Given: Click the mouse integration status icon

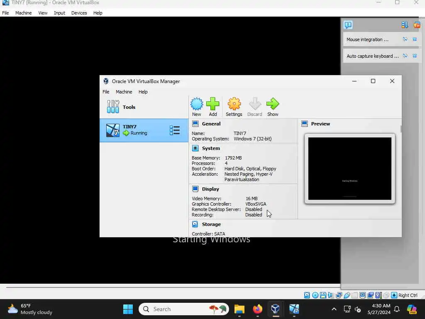Looking at the screenshot, I should click(386, 295).
